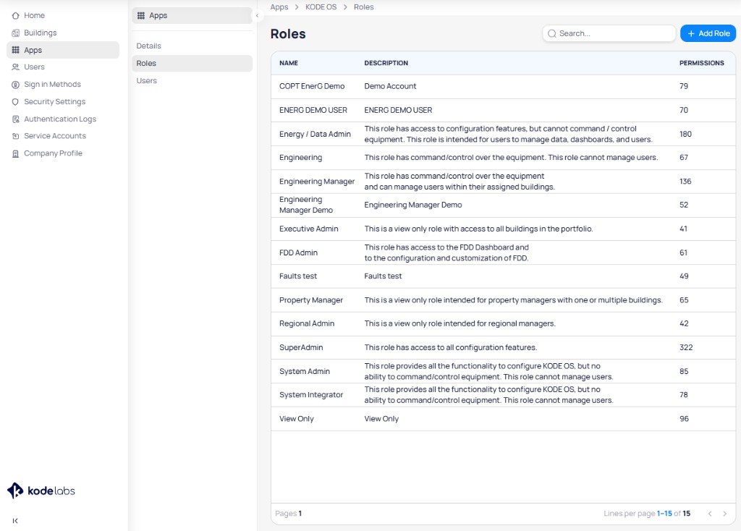Go to previous page arrow
The image size is (741, 531).
(x=710, y=514)
